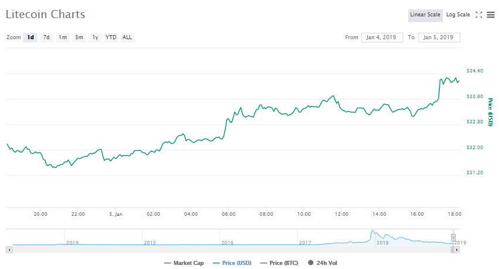Click the navigator range handle near 2019
This screenshot has height=269, width=499.
pyautogui.click(x=453, y=237)
